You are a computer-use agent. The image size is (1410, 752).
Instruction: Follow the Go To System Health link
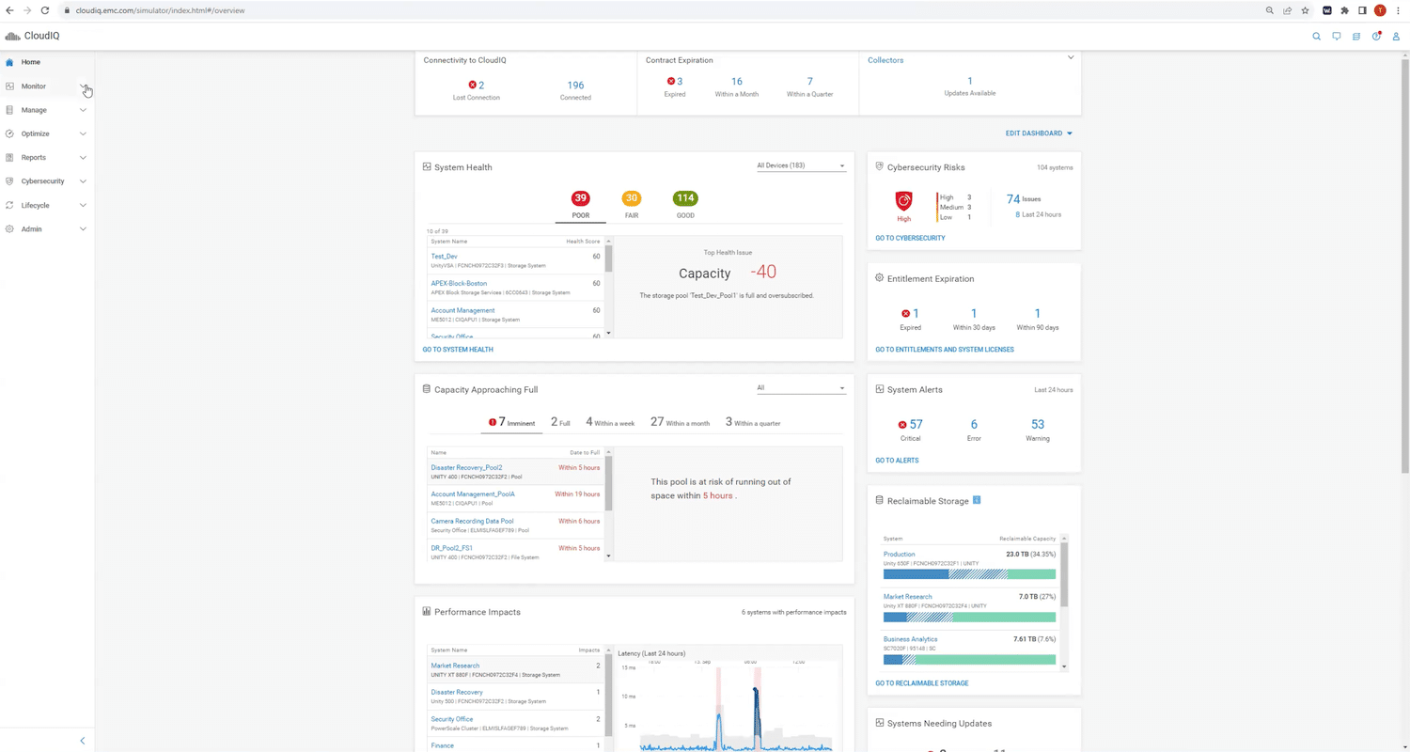coord(458,350)
